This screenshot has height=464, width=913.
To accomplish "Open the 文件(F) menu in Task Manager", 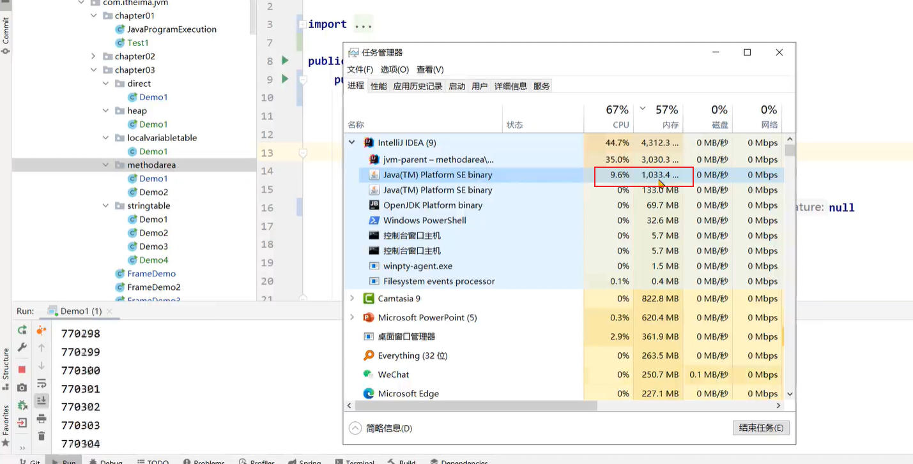I will [360, 70].
